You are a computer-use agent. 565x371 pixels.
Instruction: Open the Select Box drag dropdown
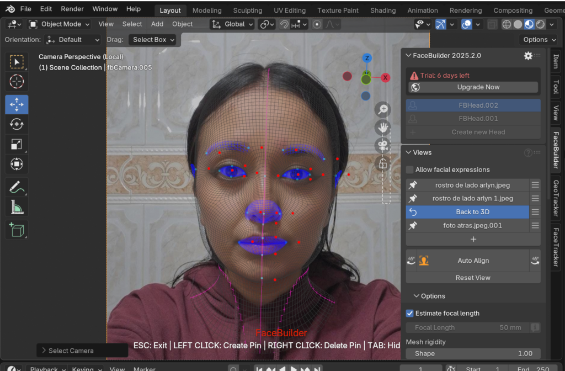coord(153,40)
